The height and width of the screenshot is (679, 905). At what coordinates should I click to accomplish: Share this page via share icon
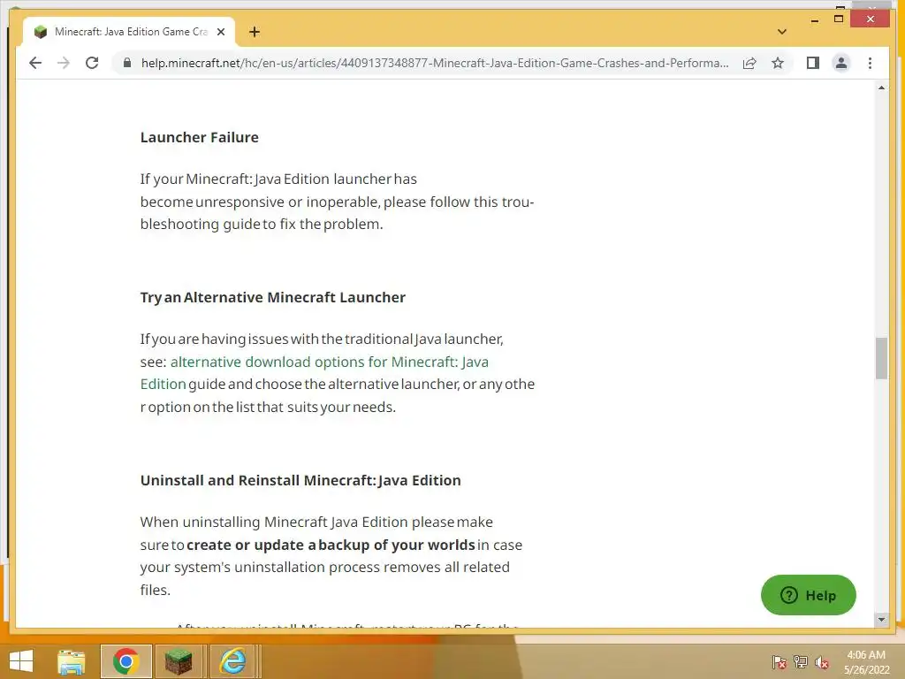pyautogui.click(x=749, y=63)
